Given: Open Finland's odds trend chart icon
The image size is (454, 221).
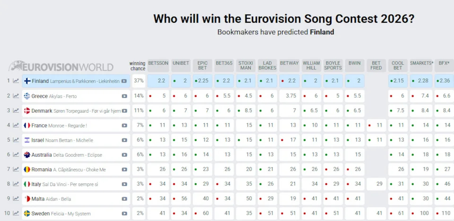Looking at the screenshot, I should (x=16, y=81).
